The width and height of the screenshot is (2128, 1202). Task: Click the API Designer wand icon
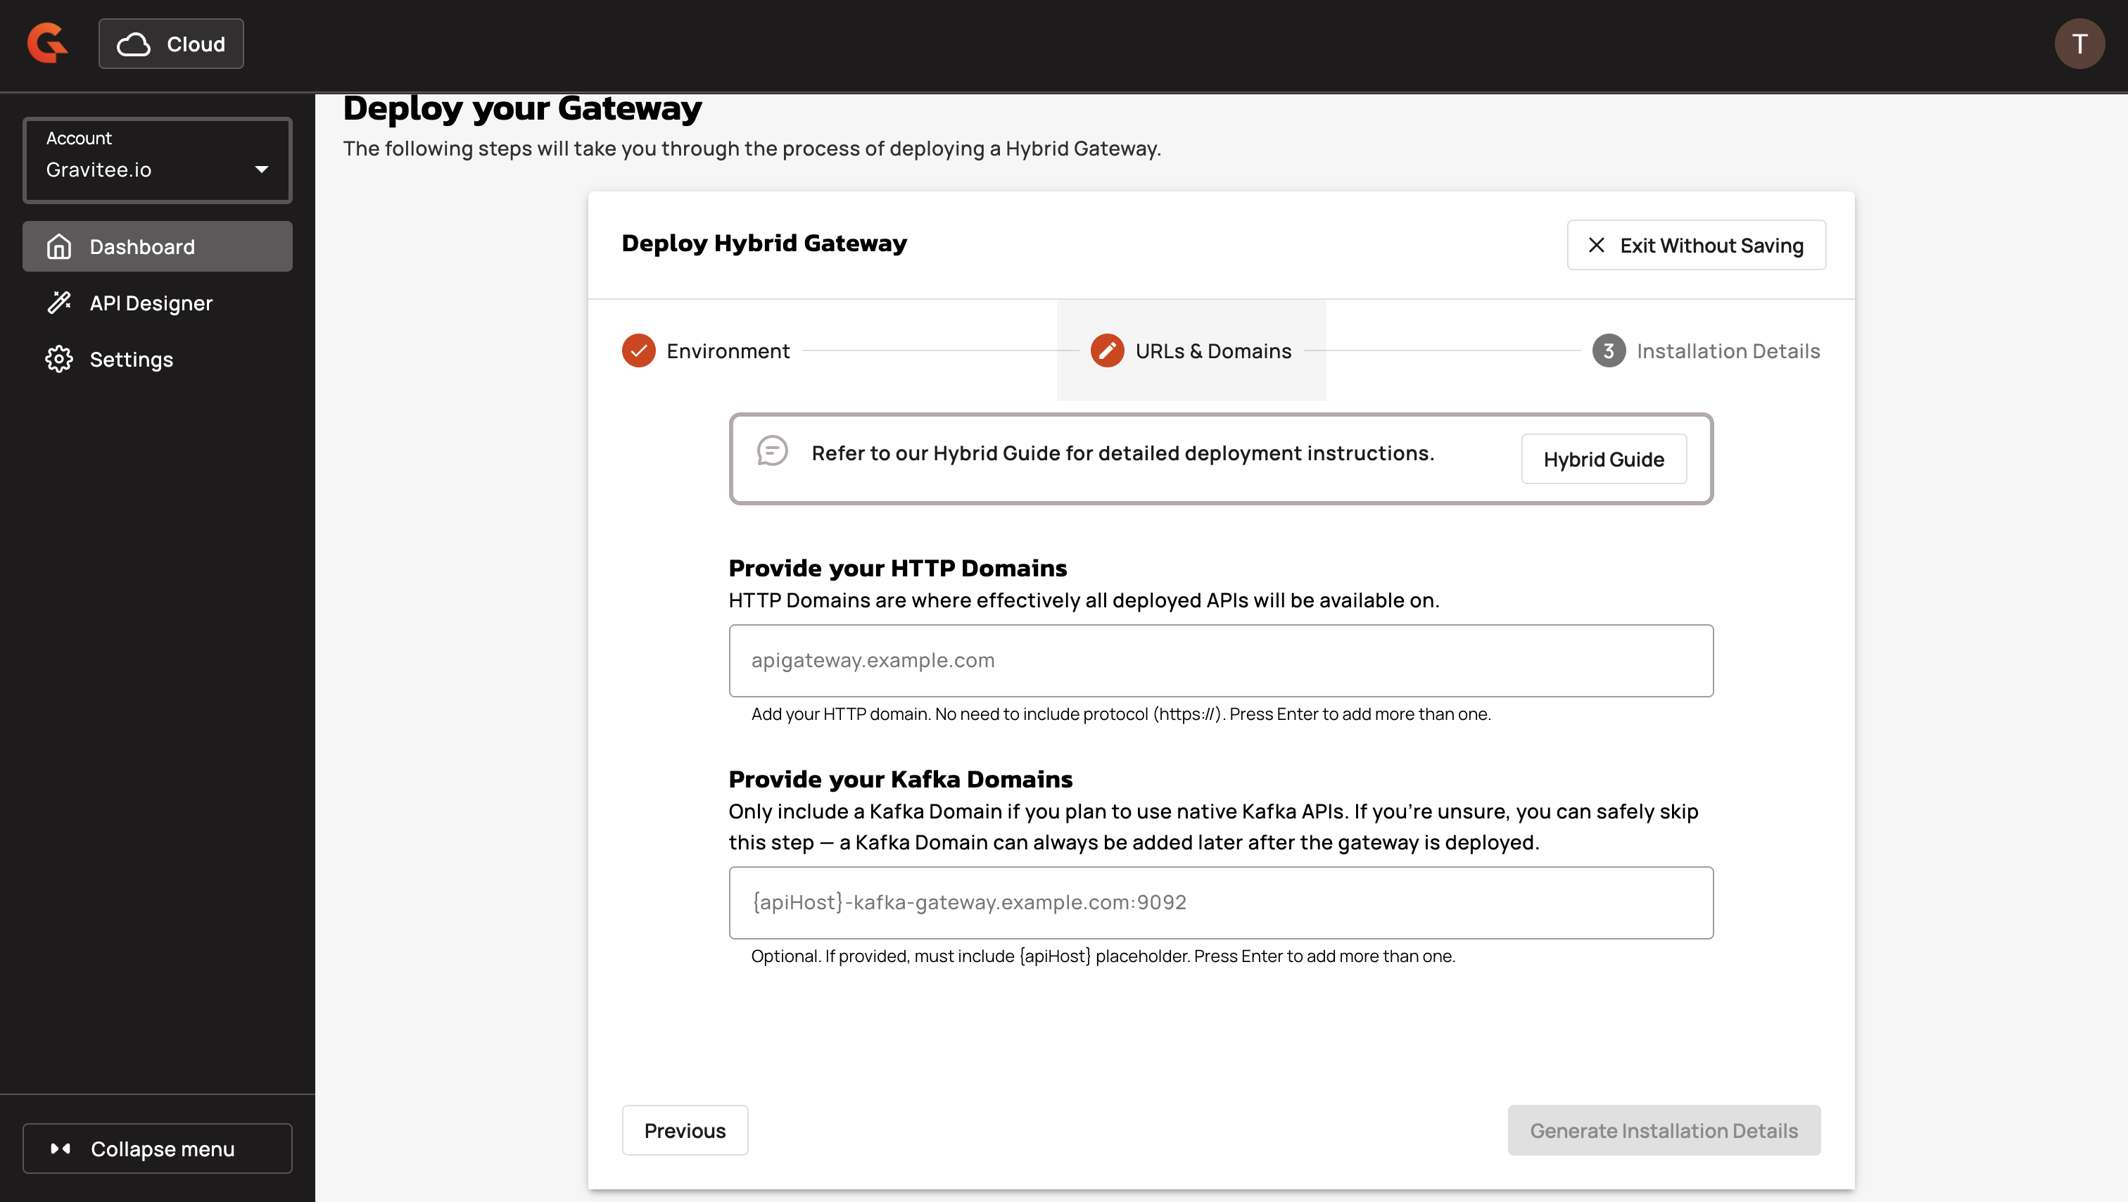pos(58,303)
